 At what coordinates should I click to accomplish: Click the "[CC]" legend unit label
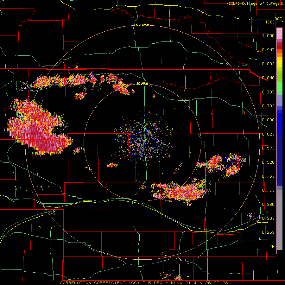click(270, 22)
